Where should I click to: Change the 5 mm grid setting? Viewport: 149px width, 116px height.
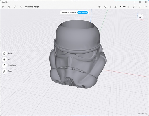pyautogui.click(x=123, y=7)
